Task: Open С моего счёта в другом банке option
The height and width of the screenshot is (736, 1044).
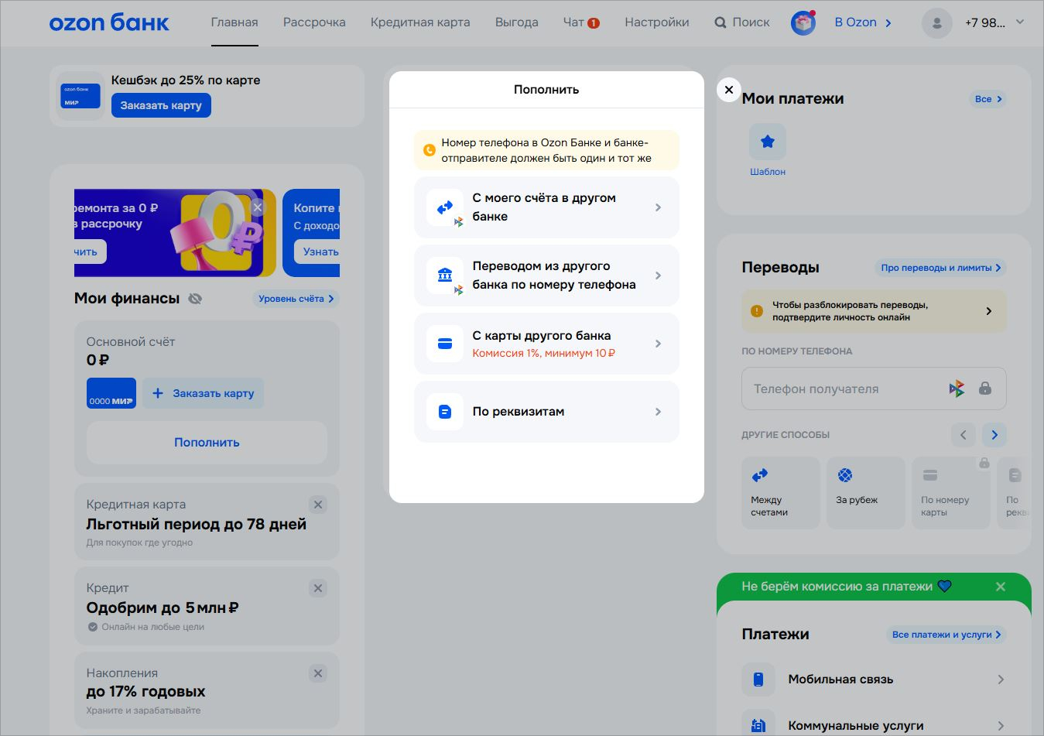Action: click(x=546, y=207)
